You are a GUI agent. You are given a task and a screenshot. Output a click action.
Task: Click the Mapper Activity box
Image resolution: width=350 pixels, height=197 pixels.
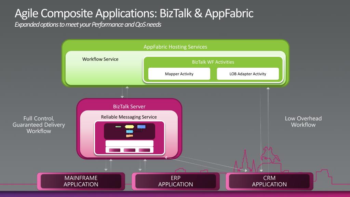tap(179, 74)
